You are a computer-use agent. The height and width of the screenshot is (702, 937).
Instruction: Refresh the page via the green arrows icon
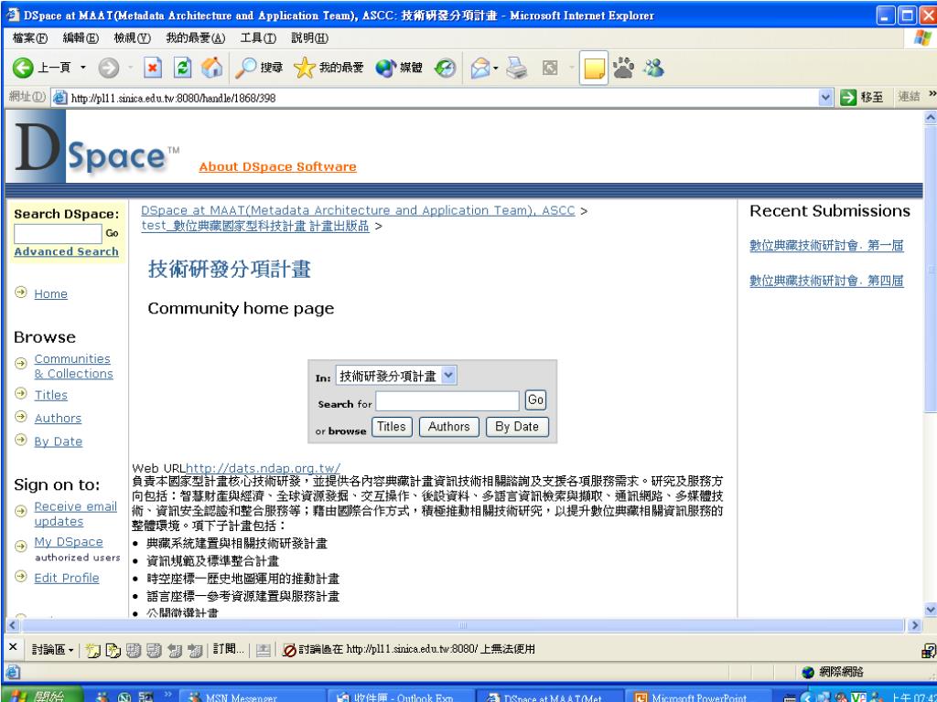[x=182, y=68]
